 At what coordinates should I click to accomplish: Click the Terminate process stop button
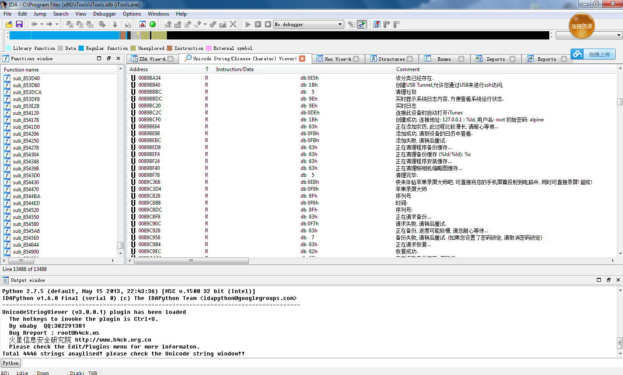[268, 24]
